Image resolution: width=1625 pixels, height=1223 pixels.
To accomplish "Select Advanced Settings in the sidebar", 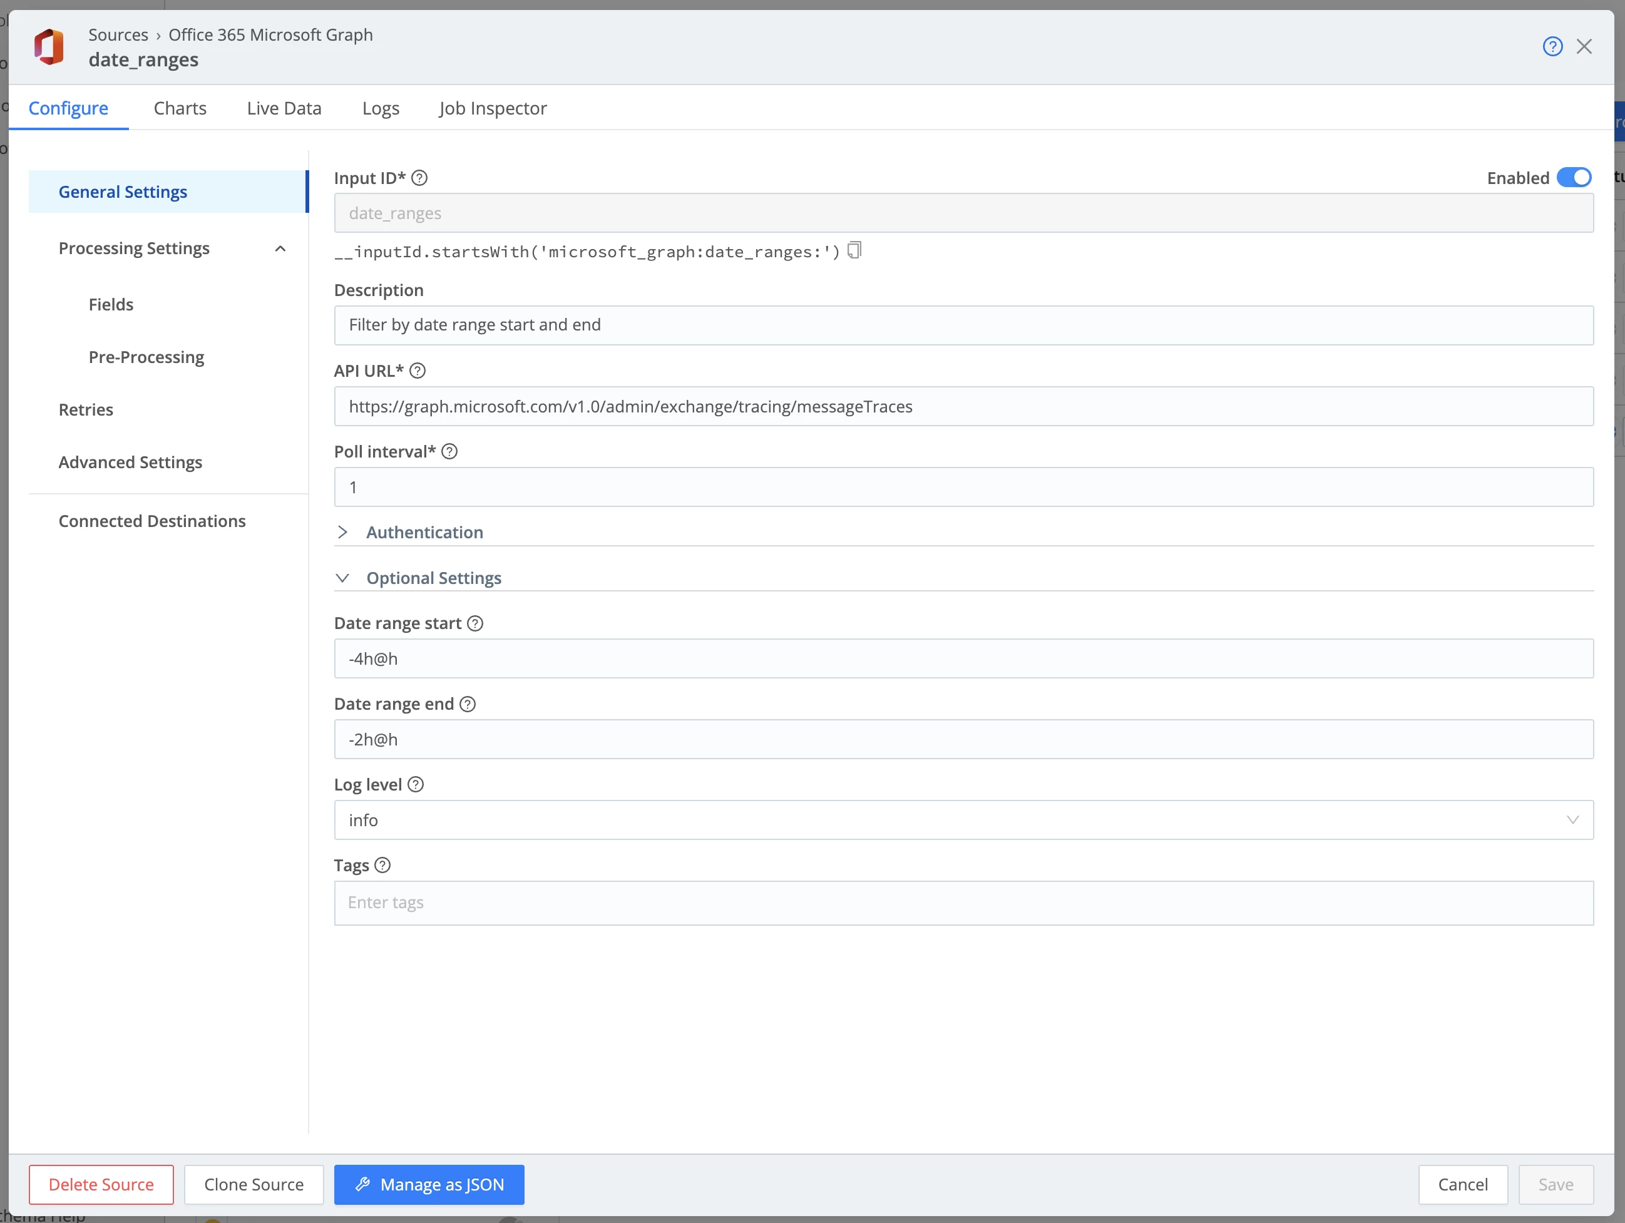I will pyautogui.click(x=130, y=462).
